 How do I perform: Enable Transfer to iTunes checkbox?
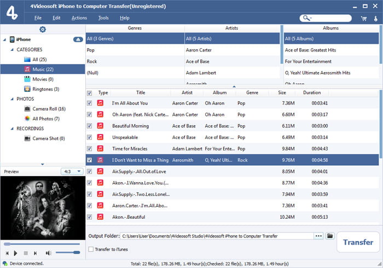91,249
